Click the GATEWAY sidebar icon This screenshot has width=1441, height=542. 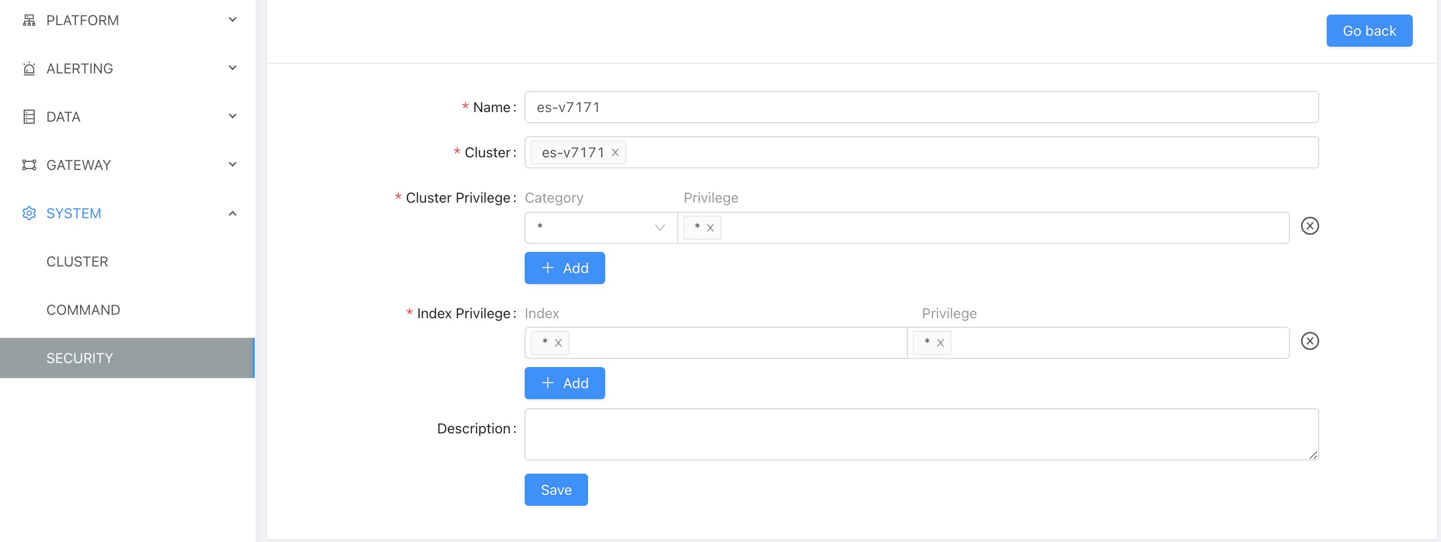click(29, 164)
